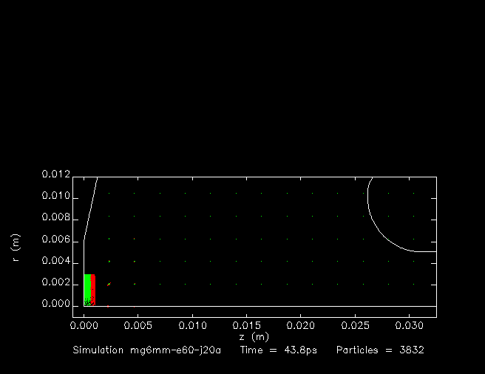Click the z-axis label 0.005
Screen dimensions: 485x374
[138, 325]
